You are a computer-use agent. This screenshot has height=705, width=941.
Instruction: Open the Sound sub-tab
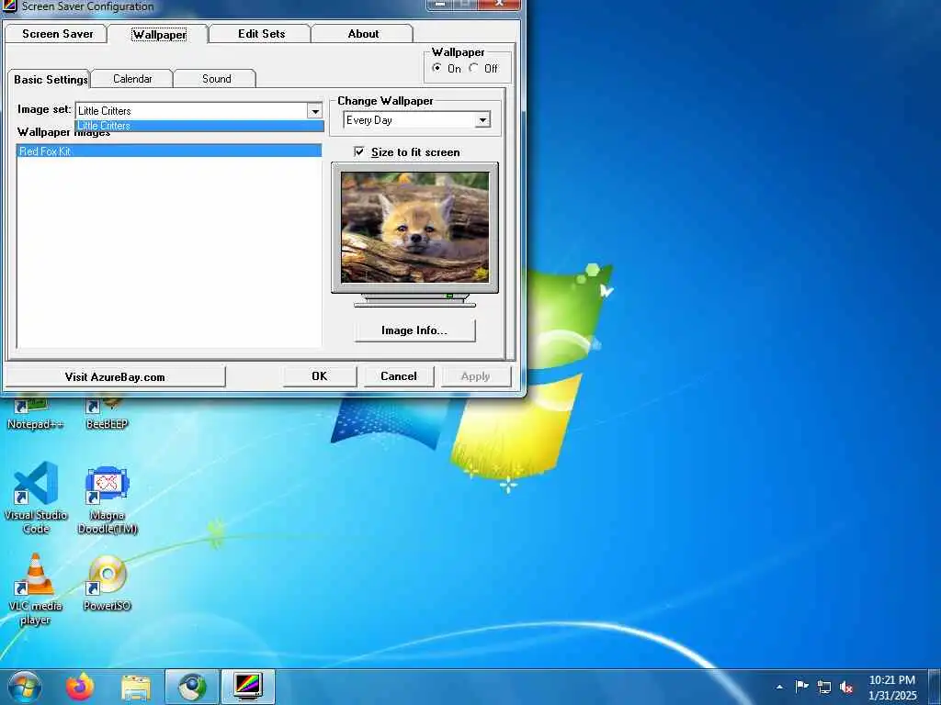(216, 79)
